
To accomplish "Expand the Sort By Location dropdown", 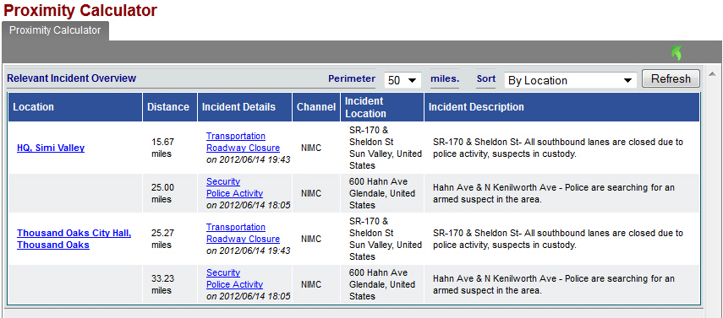I will [571, 80].
